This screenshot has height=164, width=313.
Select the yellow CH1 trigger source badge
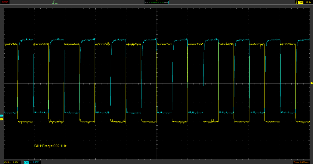[300, 2]
